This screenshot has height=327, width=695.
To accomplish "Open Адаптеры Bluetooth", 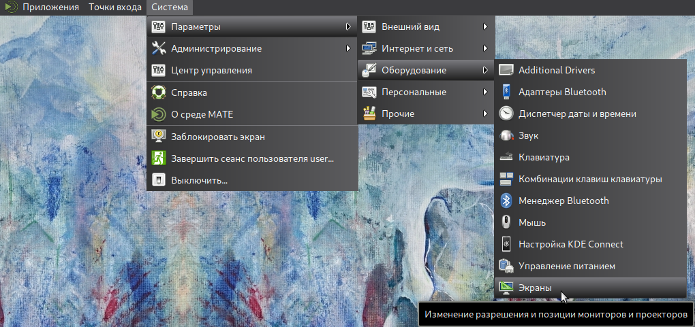I will pos(590,92).
